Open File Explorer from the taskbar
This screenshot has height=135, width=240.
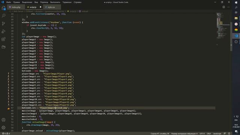[x=236, y=18]
